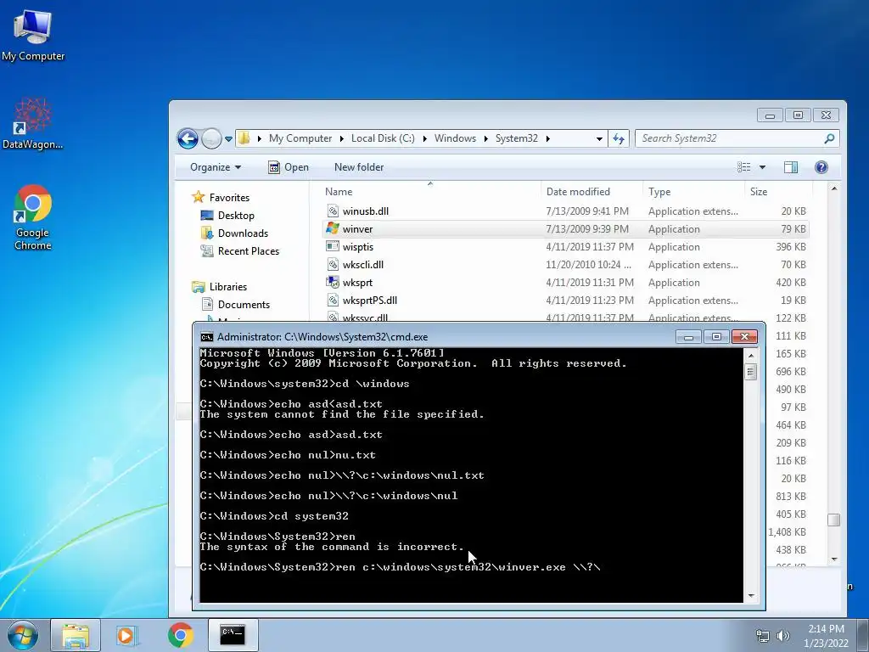Change view with the view icon

point(743,167)
